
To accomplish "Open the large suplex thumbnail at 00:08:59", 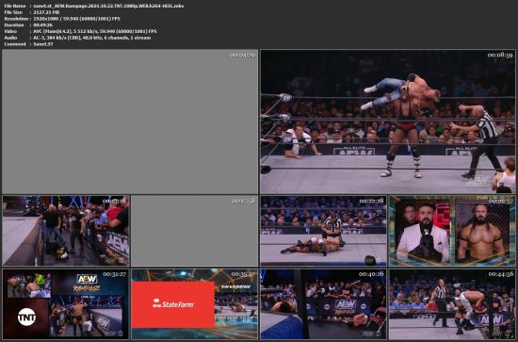I will click(388, 122).
